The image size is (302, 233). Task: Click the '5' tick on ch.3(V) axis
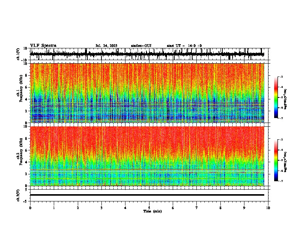click(26, 190)
